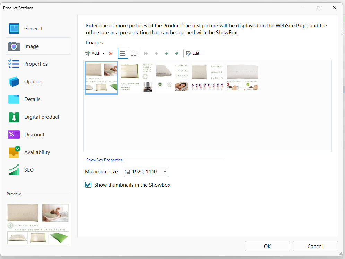Image resolution: width=345 pixels, height=259 pixels.
Task: Click the Edit image button
Action: pos(194,53)
